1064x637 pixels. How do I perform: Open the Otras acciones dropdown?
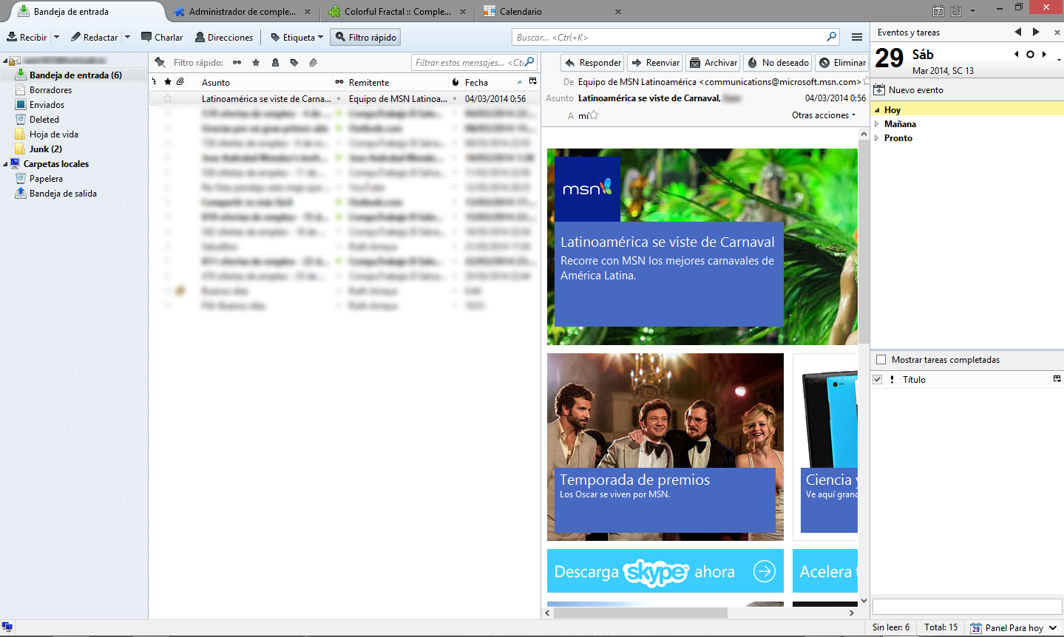pyautogui.click(x=824, y=115)
